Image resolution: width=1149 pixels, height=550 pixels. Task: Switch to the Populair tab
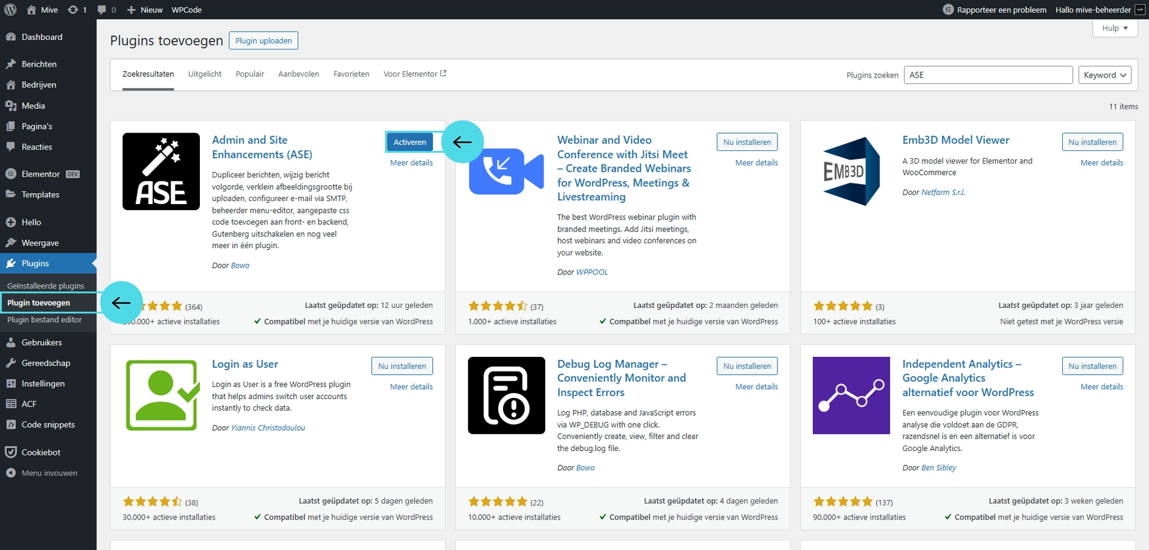pyautogui.click(x=250, y=74)
